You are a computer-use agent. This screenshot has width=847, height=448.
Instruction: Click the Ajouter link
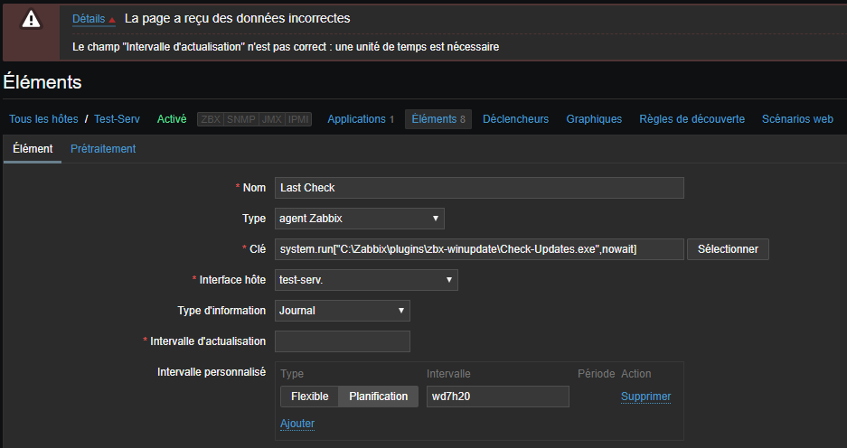point(297,424)
